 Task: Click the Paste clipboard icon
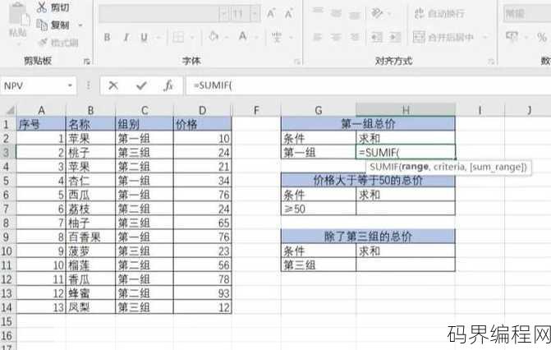pos(18,15)
